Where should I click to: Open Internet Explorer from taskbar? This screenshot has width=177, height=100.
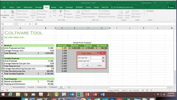10,94
